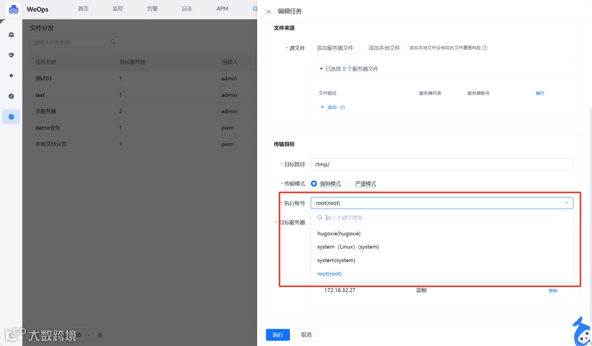Image resolution: width=592 pixels, height=346 pixels.
Task: Go to 首页 in top navigation
Action: pos(83,8)
